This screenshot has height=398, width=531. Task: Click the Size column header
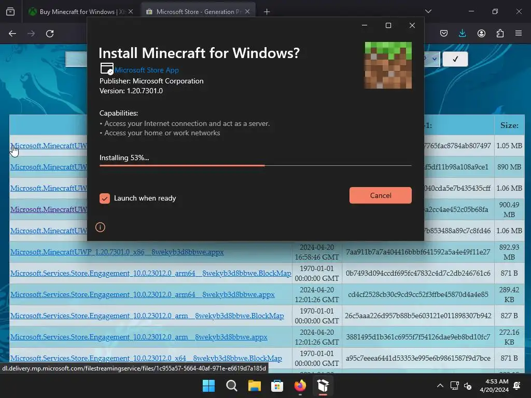(509, 125)
